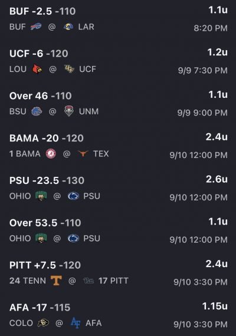Click the Texas Longhorns logo

(83, 154)
